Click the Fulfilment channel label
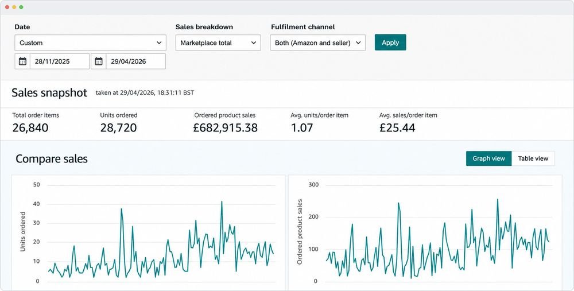574x291 pixels. pos(302,27)
